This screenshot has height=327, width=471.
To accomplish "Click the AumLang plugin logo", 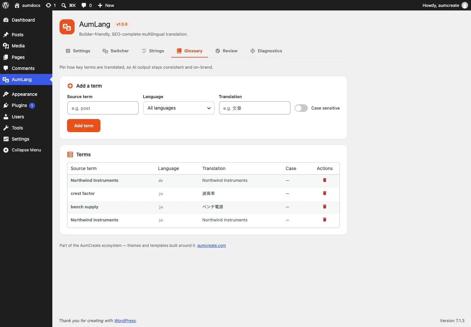I will pos(67,27).
